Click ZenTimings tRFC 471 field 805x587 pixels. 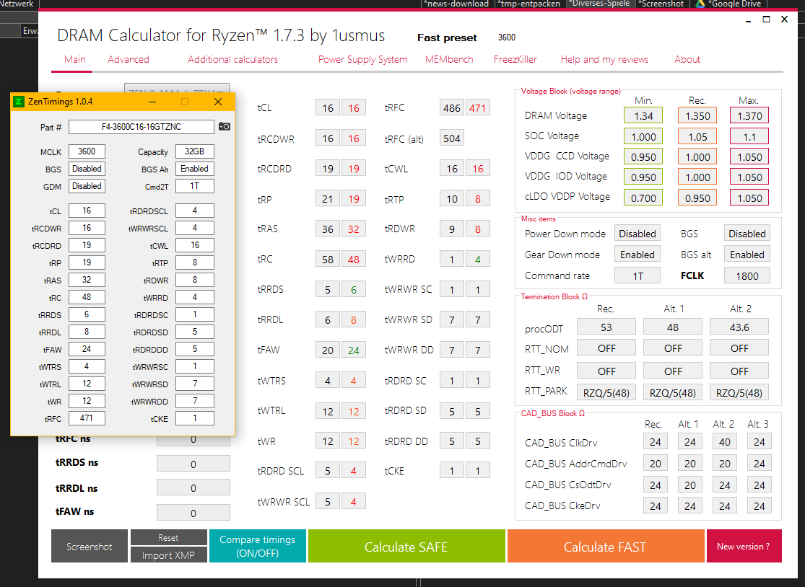coord(87,418)
